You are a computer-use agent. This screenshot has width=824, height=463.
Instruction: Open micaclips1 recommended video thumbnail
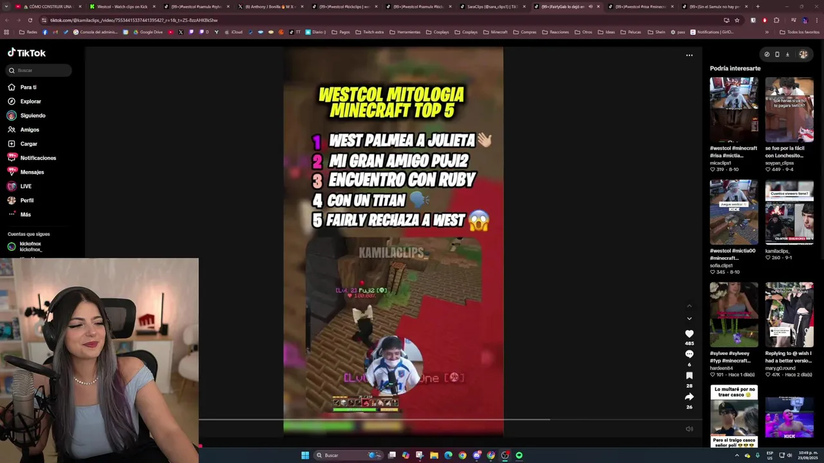[734, 109]
